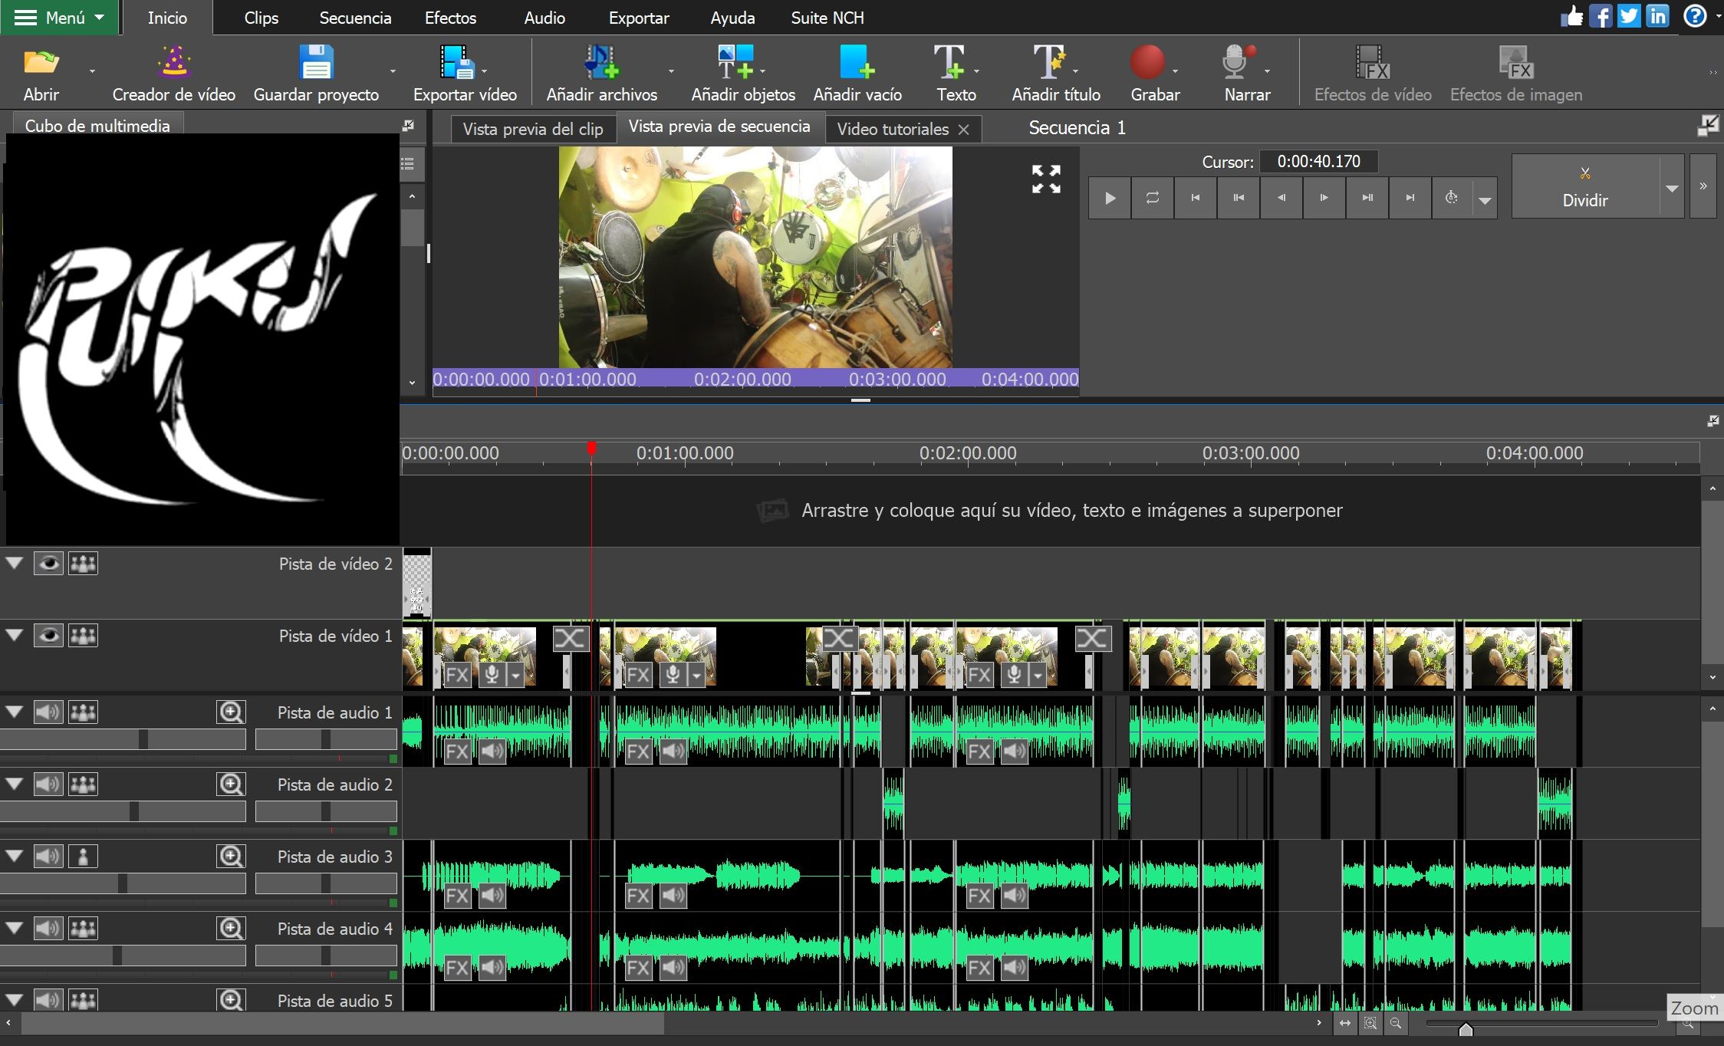Open the LinkedIn share icon
This screenshot has width=1724, height=1046.
[x=1657, y=16]
